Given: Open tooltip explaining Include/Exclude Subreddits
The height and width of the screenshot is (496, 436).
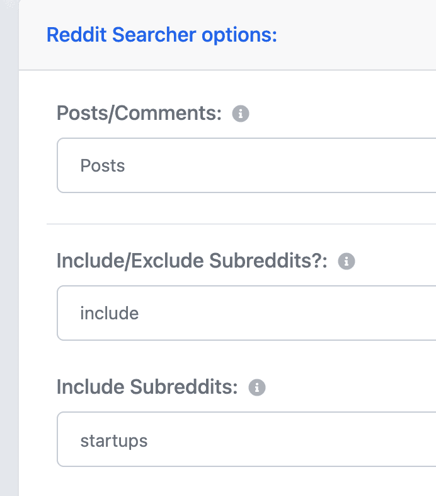Looking at the screenshot, I should pos(347,261).
